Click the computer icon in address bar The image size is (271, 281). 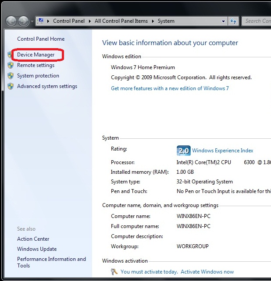point(41,21)
